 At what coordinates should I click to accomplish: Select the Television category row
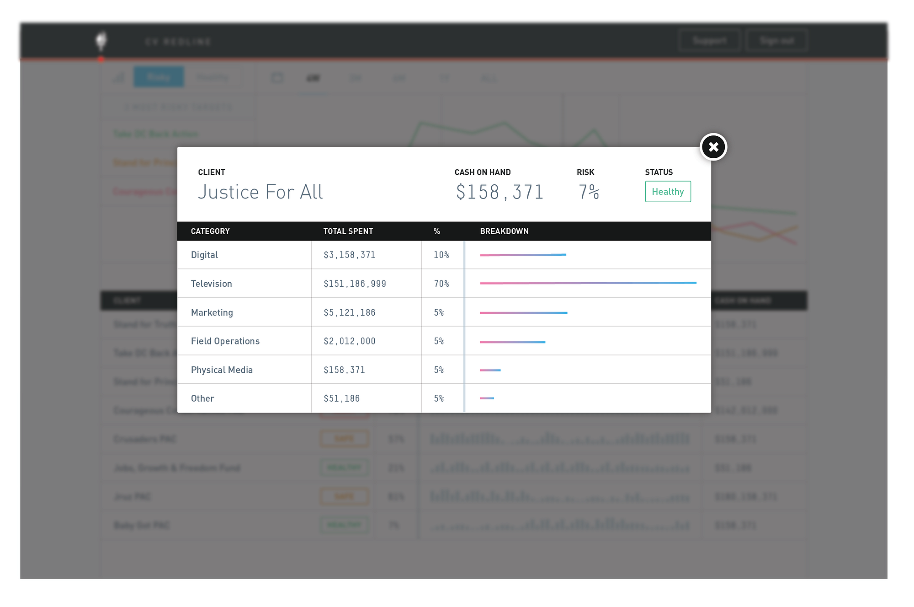click(212, 284)
